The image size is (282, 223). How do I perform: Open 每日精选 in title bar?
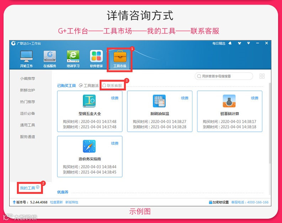point(219,43)
